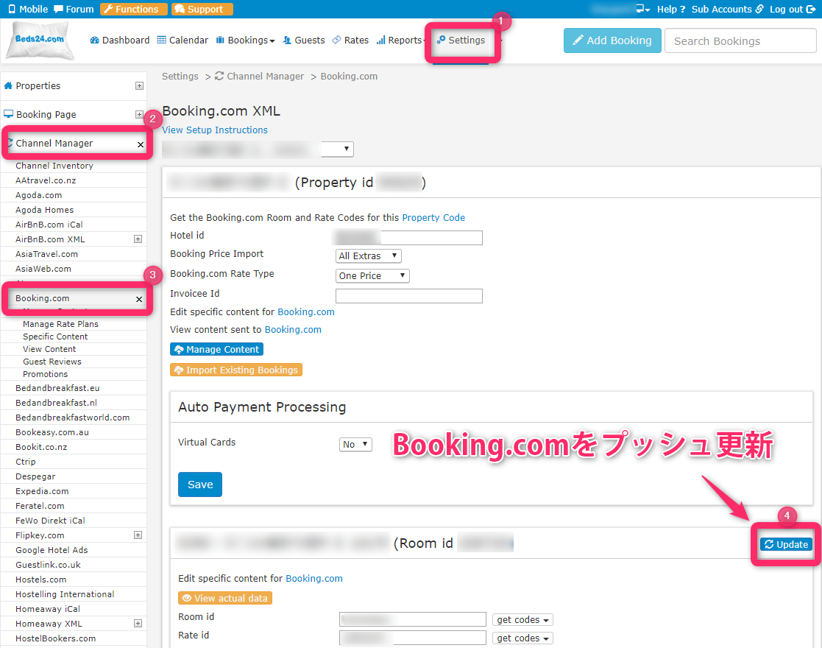Open View Setup Instructions link
Image resolution: width=822 pixels, height=648 pixels.
215,130
